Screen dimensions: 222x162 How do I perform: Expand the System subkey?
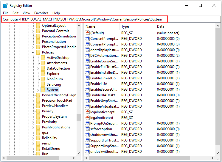coord(38,90)
